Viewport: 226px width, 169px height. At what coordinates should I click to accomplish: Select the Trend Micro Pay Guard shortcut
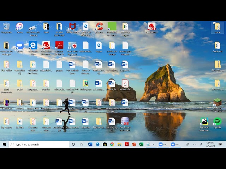72,48
